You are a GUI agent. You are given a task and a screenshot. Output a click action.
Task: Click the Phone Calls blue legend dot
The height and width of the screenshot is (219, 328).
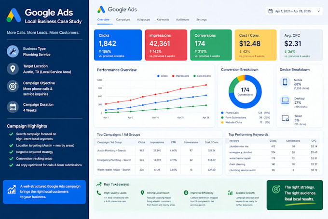(222, 113)
